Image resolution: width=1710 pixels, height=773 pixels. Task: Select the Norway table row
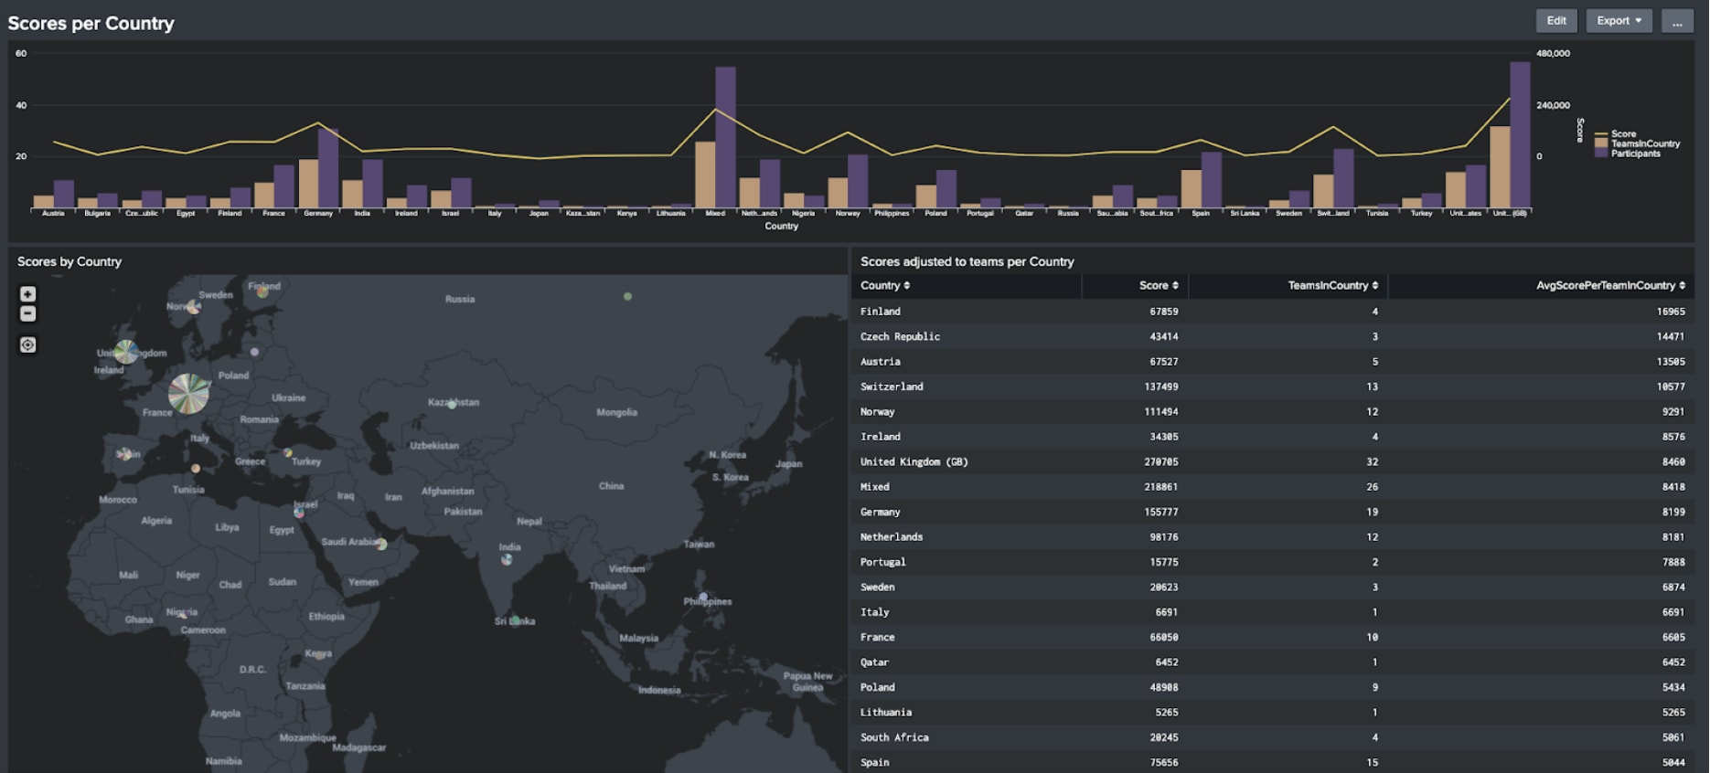[1272, 412]
